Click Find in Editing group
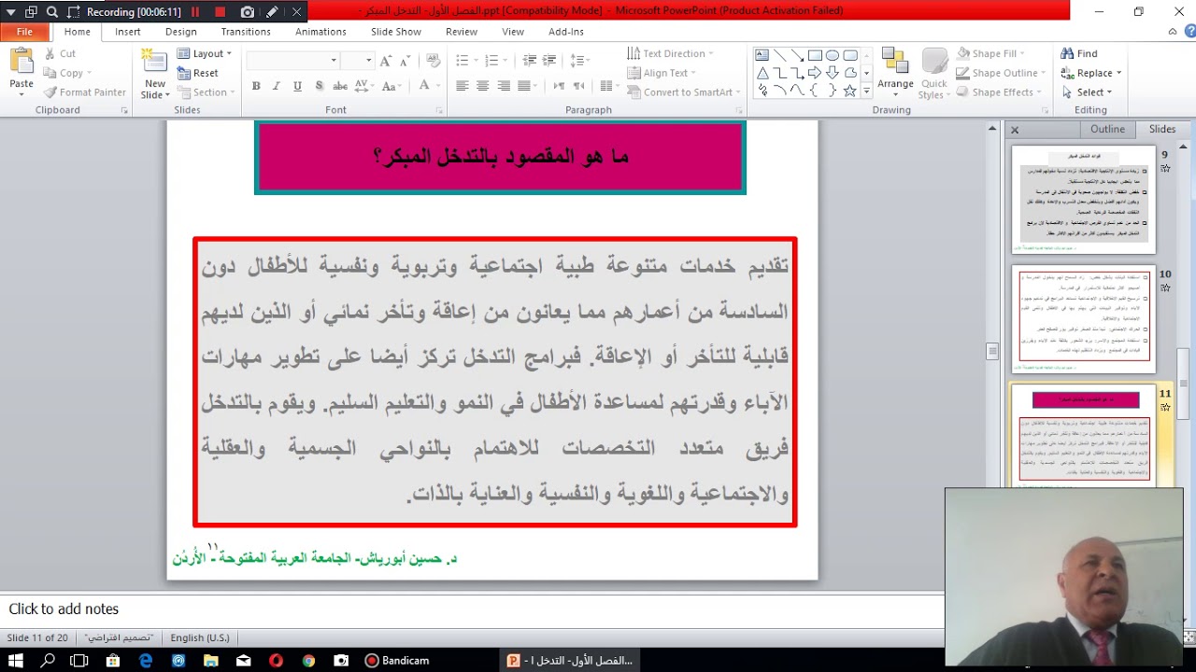Screen dimensions: 1196x672 coord(1079,53)
